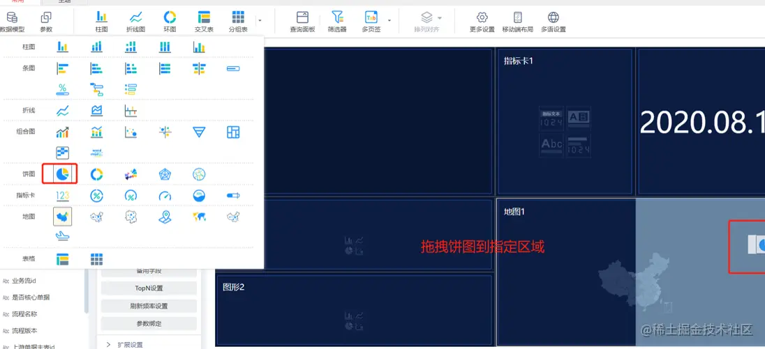Open the dropdown arrow beside 多页签
This screenshot has width=765, height=349.
(389, 20)
